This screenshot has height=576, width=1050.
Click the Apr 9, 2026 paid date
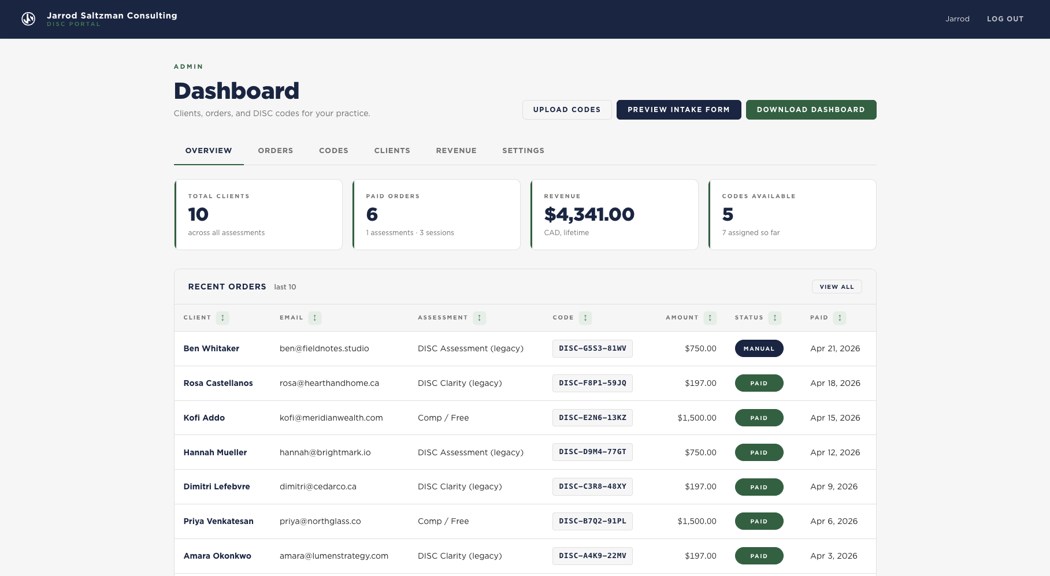[x=834, y=486]
